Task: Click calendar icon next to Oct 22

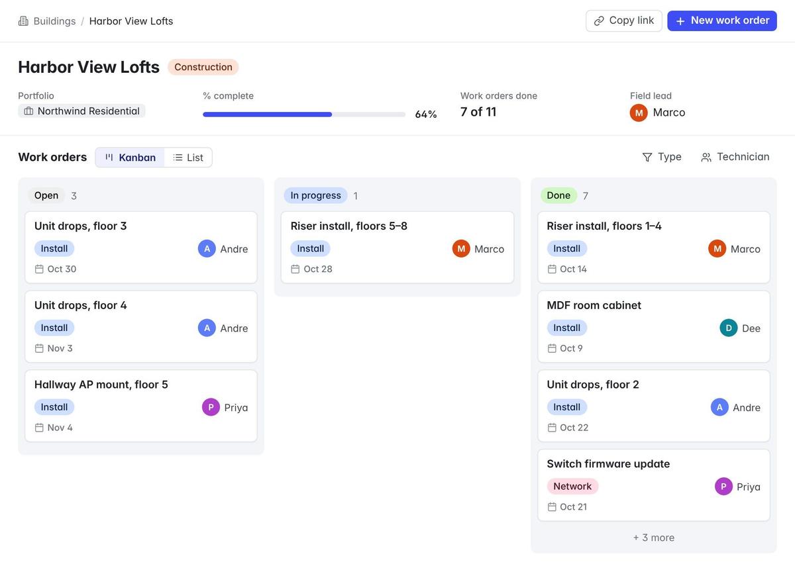Action: click(552, 428)
